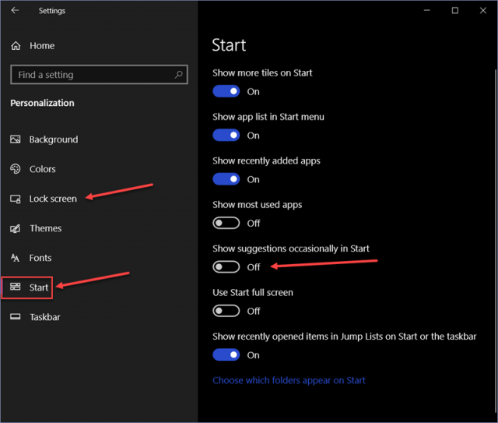This screenshot has width=498, height=423.
Task: Open the Themes settings page
Action: 45,228
